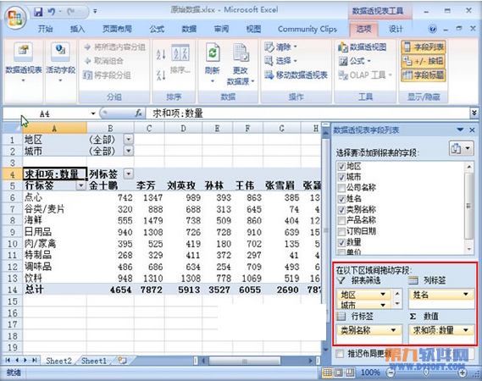Switch to Normal view in status bar

tap(327, 373)
